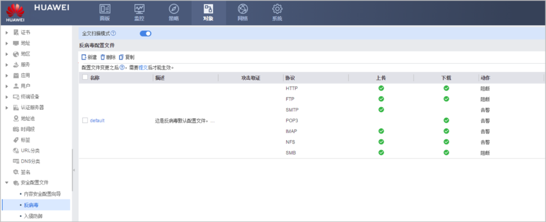This screenshot has height=222, width=546.
Task: Click the sidebar collapse handle
Action: (73, 170)
